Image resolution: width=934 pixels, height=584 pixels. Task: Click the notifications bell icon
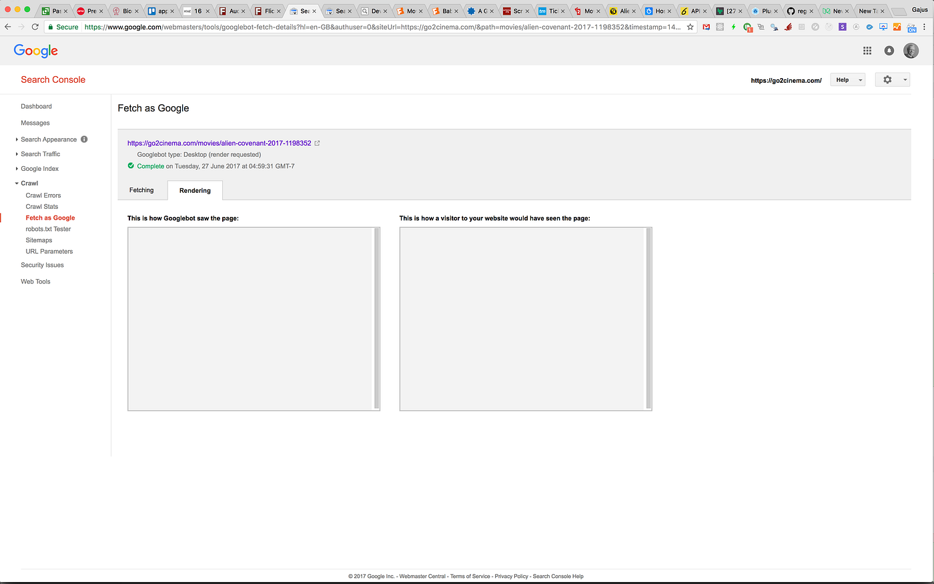click(x=889, y=51)
